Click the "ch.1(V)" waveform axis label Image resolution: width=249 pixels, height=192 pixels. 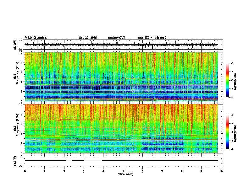tap(15, 45)
